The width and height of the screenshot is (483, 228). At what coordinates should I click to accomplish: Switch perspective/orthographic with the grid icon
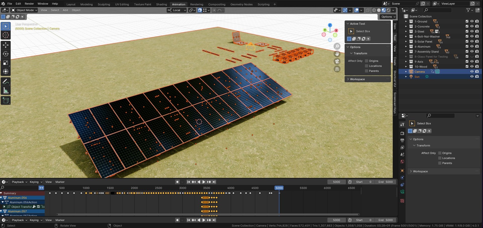[x=337, y=69]
